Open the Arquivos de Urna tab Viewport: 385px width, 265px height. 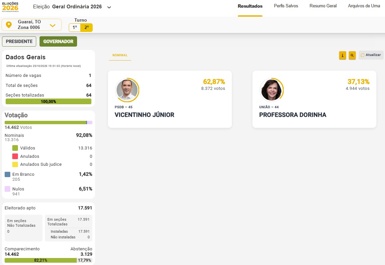click(364, 6)
